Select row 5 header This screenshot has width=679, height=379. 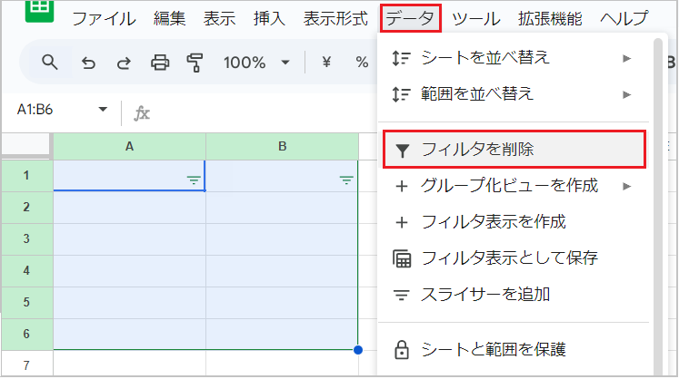[x=27, y=303]
